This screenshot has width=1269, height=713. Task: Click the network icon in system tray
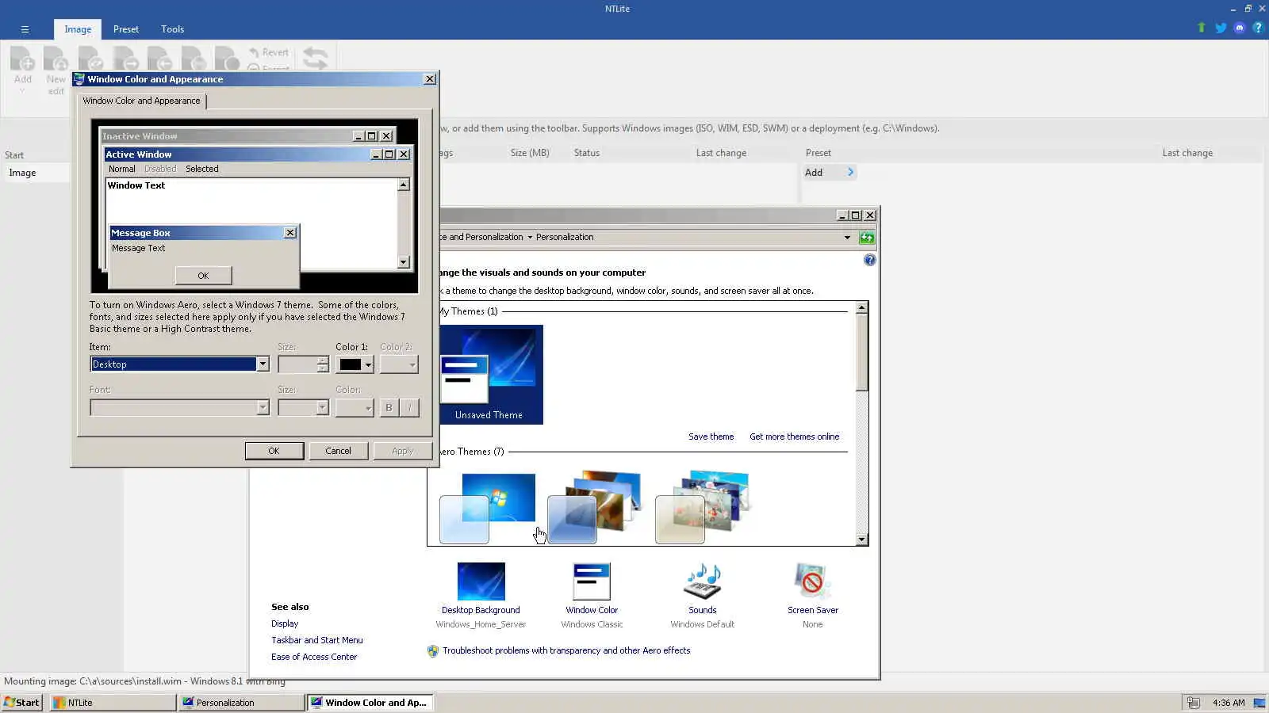[x=1194, y=703]
